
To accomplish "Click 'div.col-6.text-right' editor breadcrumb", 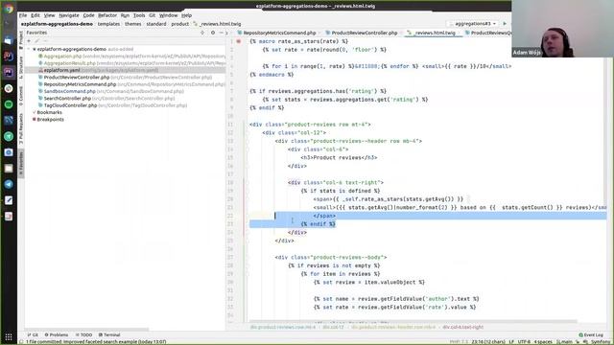I will coord(462,327).
